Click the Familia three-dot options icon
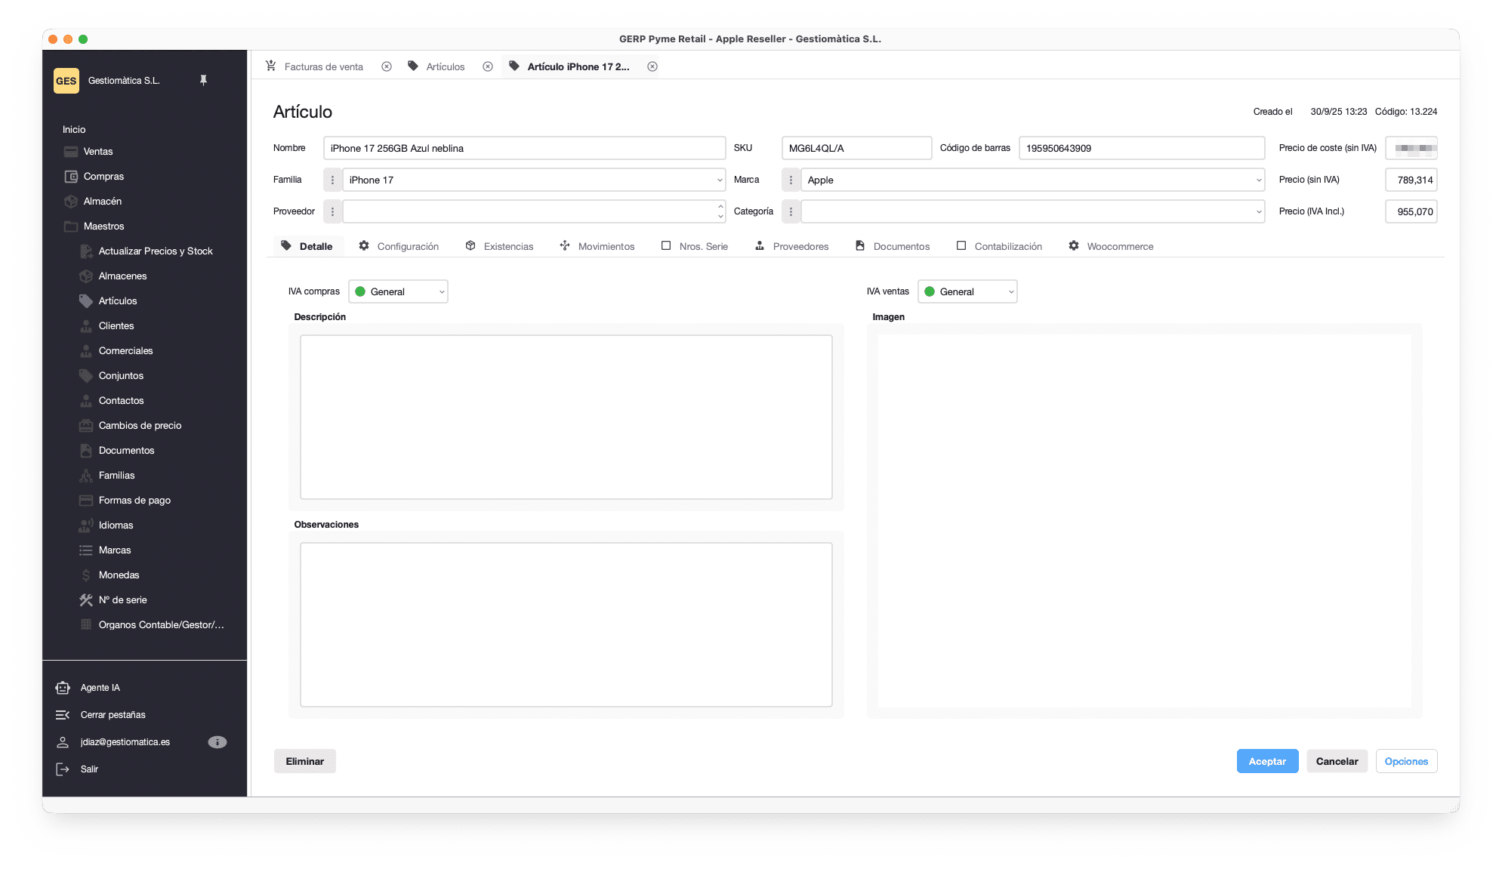 tap(332, 180)
